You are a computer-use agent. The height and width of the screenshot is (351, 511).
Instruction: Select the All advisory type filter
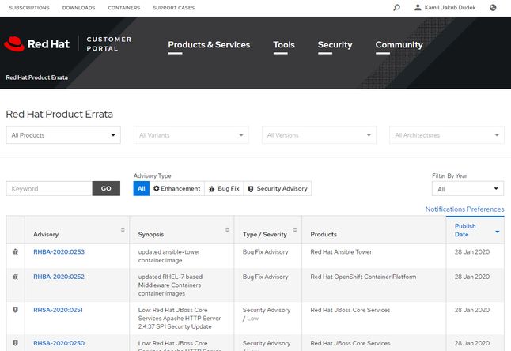point(141,188)
